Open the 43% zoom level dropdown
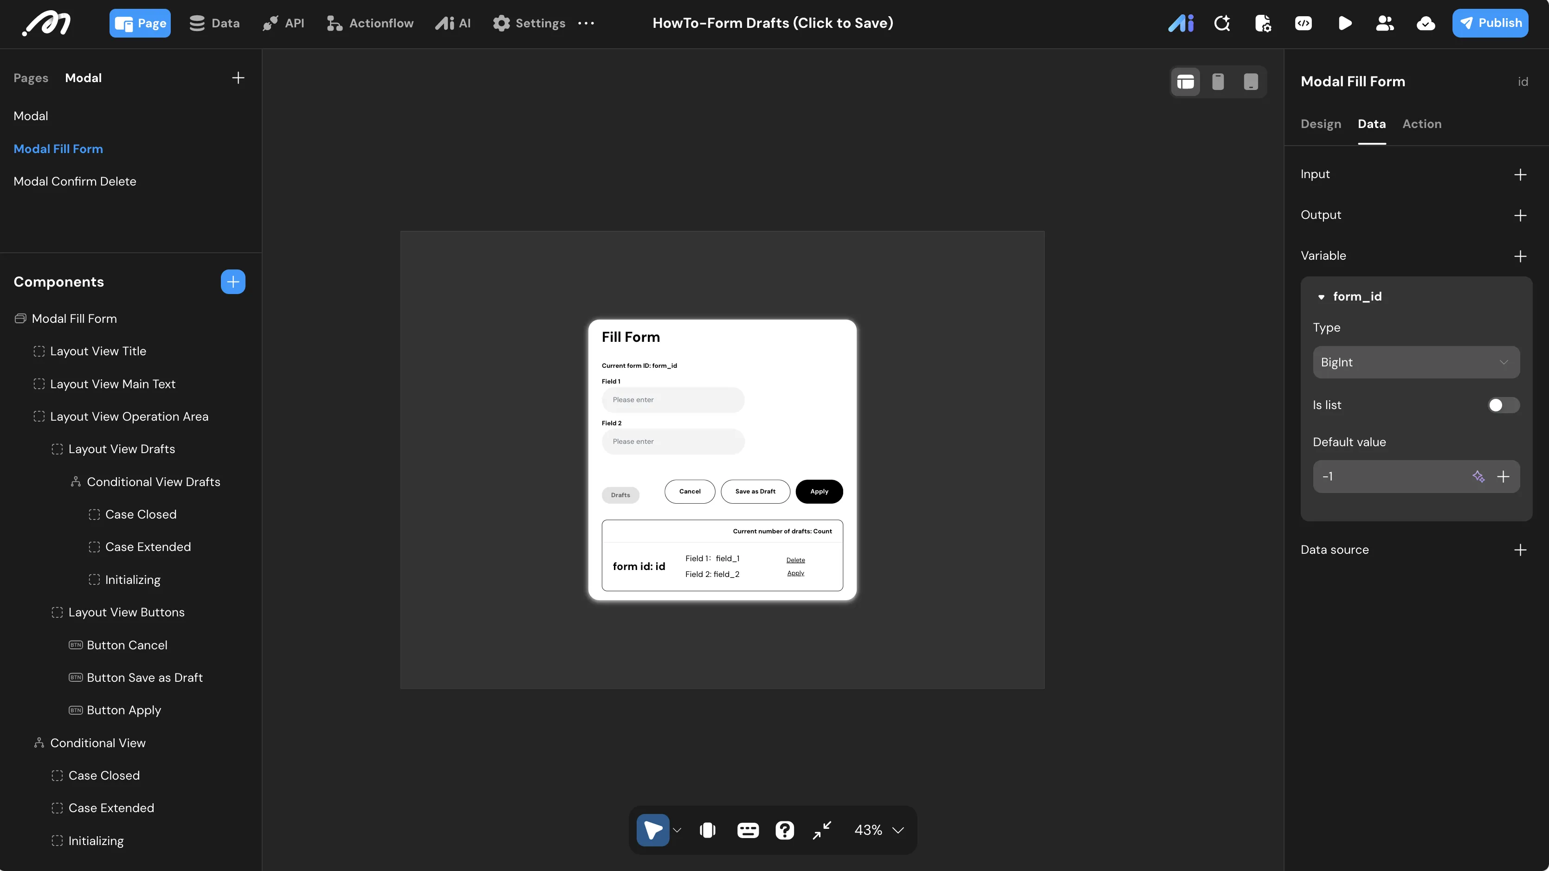The image size is (1549, 871). pyautogui.click(x=878, y=830)
